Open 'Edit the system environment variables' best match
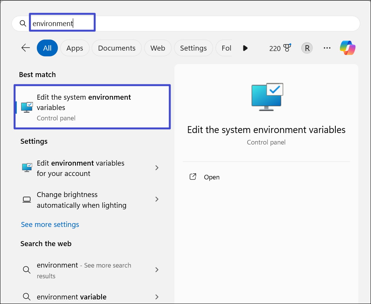The height and width of the screenshot is (304, 371). pos(92,107)
